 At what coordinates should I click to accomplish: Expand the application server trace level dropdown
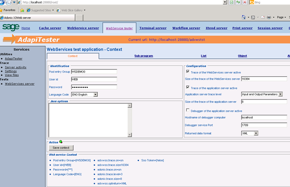point(281,94)
